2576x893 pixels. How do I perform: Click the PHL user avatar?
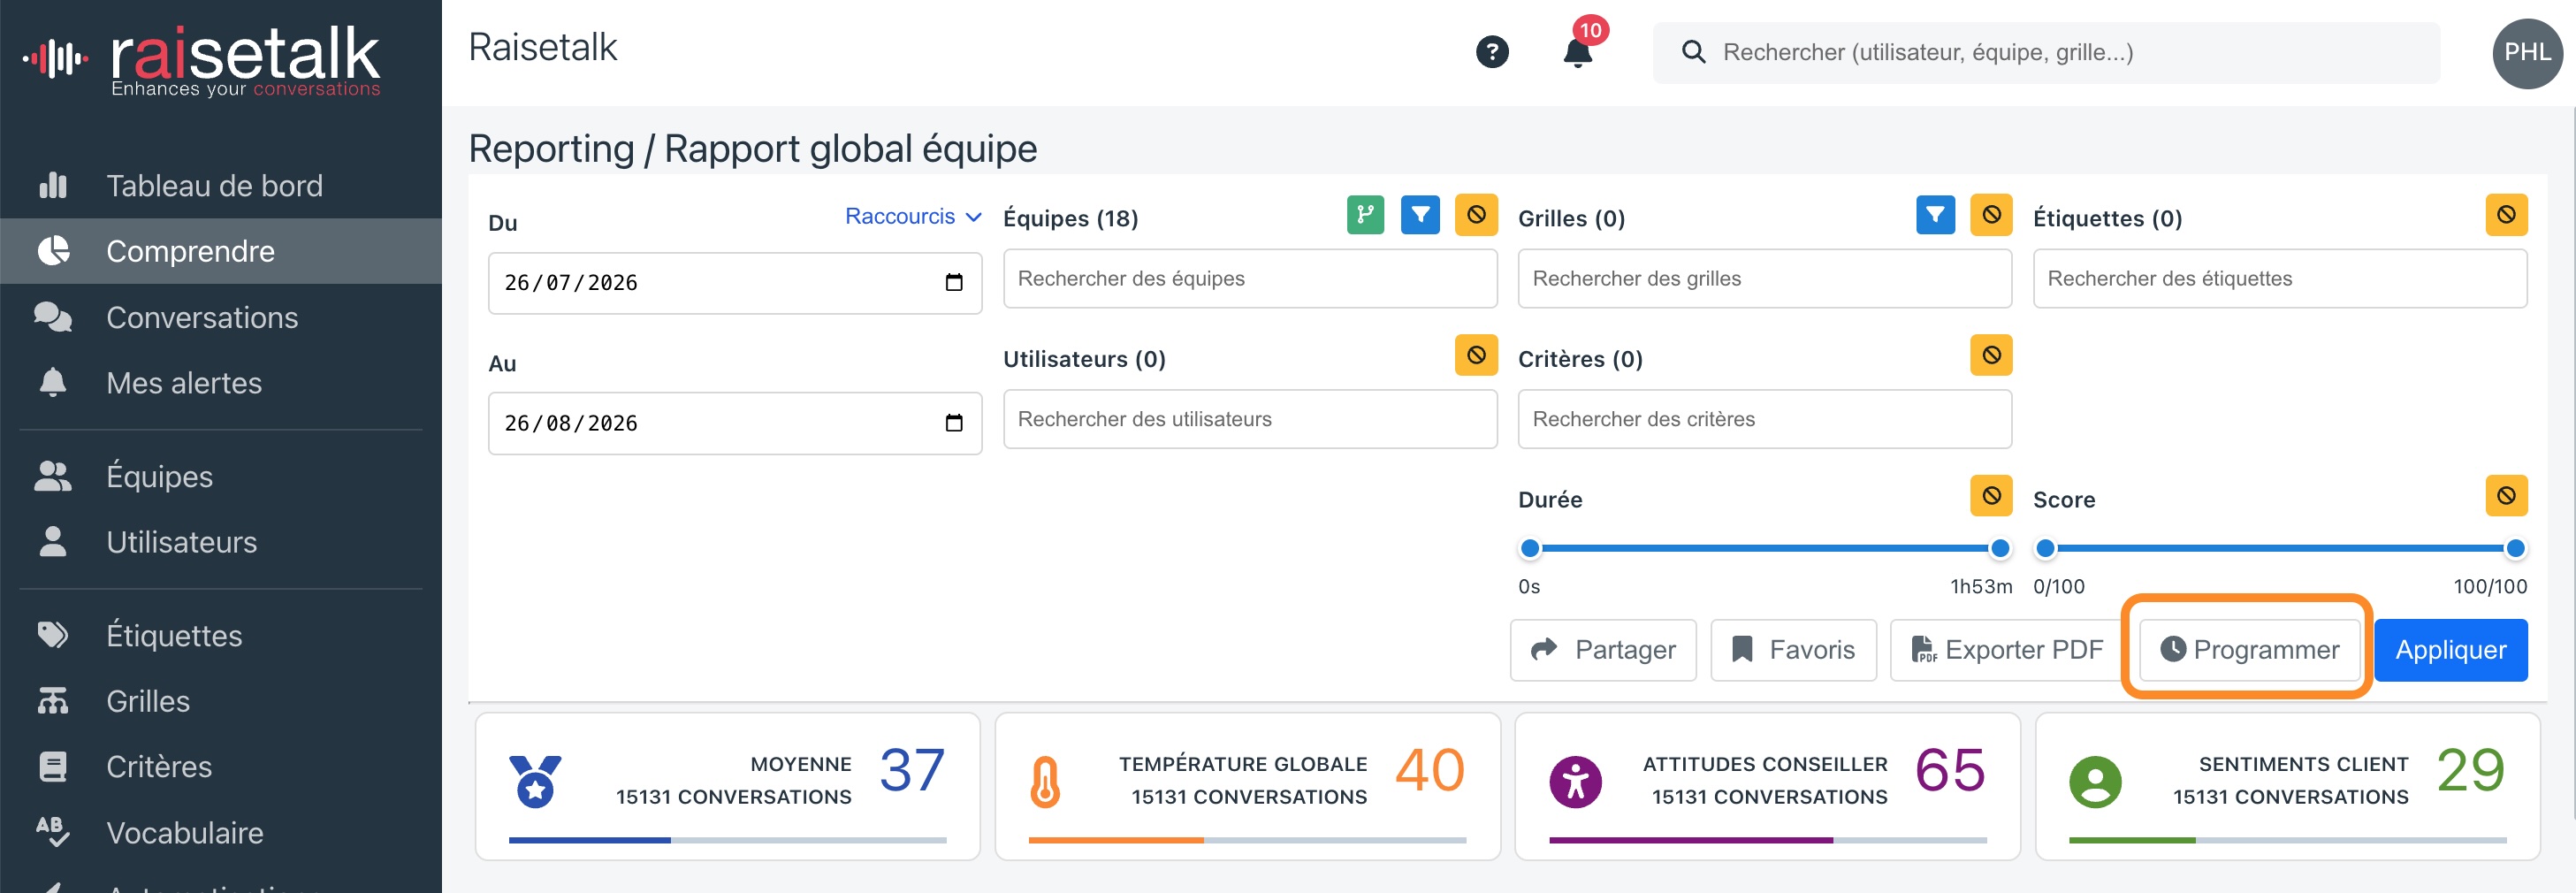point(2527,53)
